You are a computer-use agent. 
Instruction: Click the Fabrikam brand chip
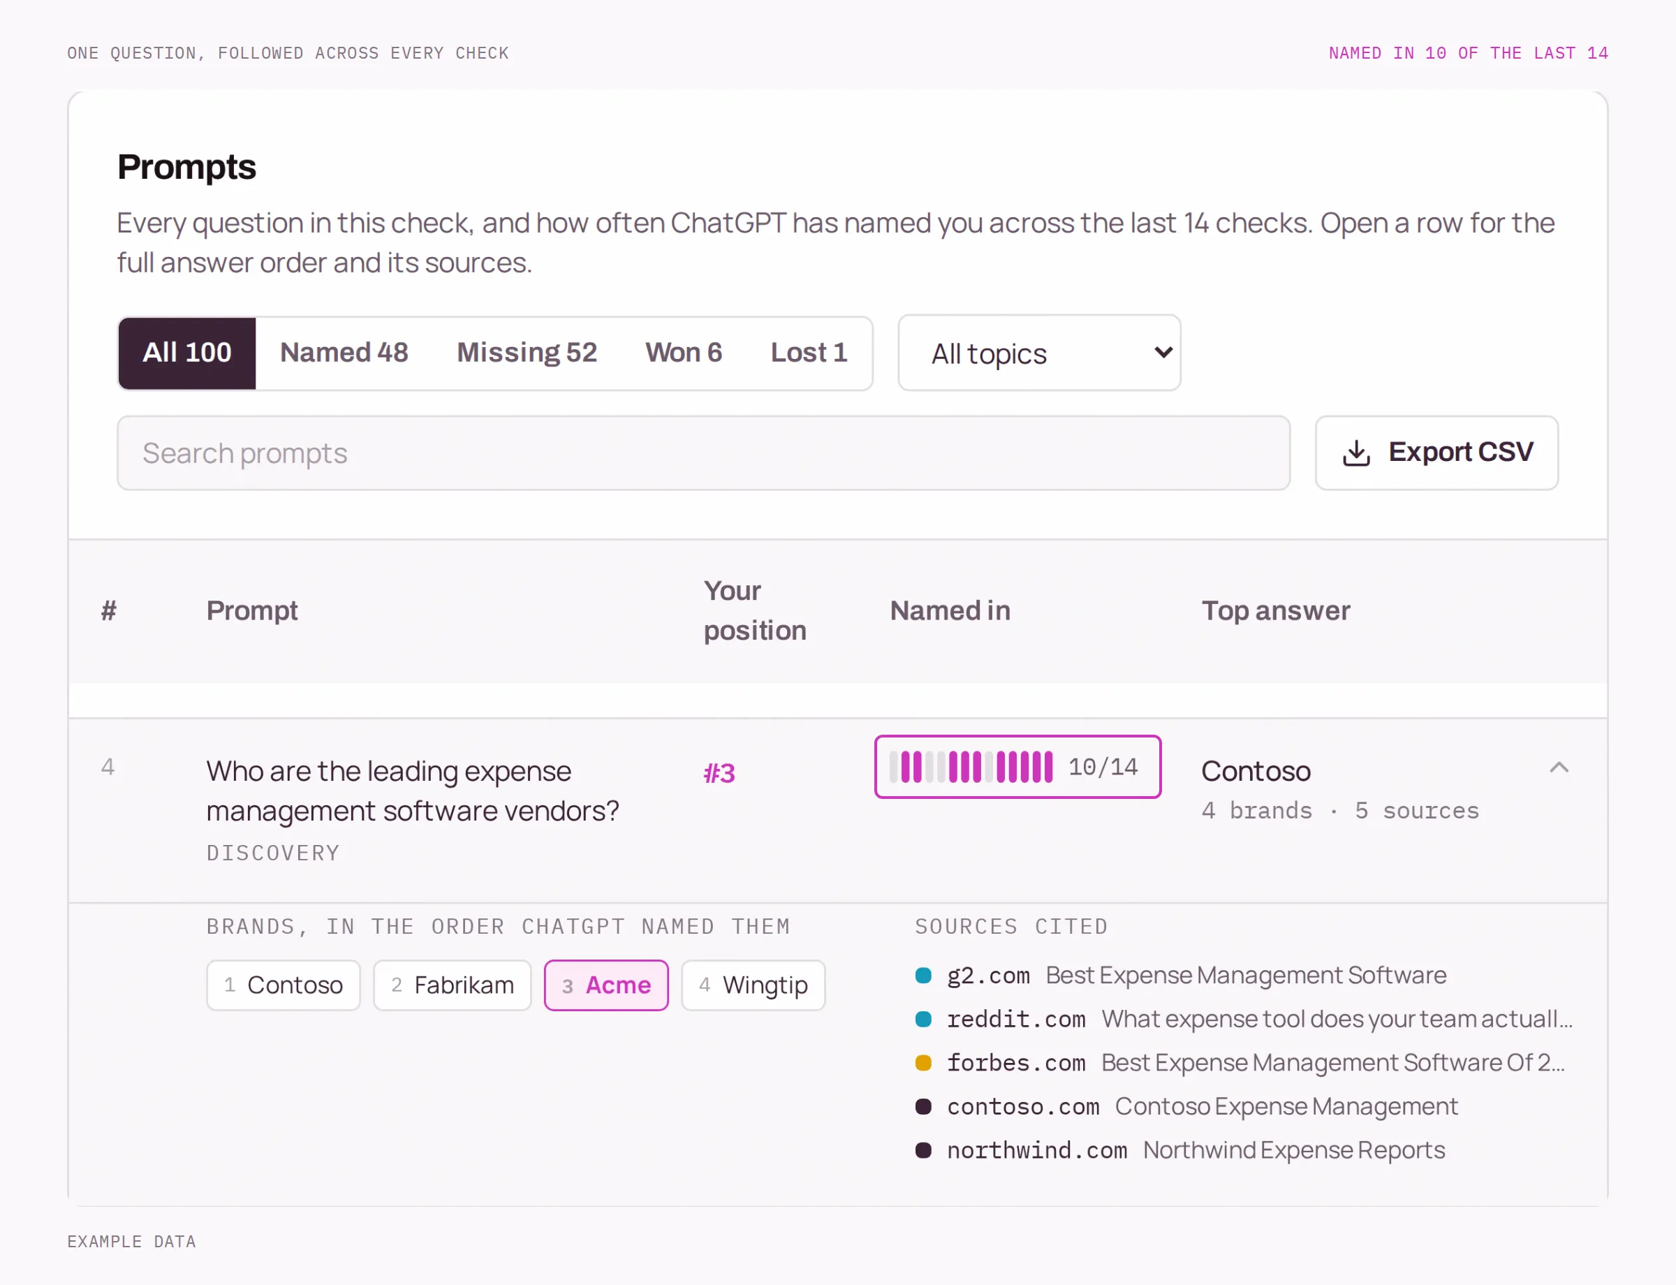click(452, 985)
